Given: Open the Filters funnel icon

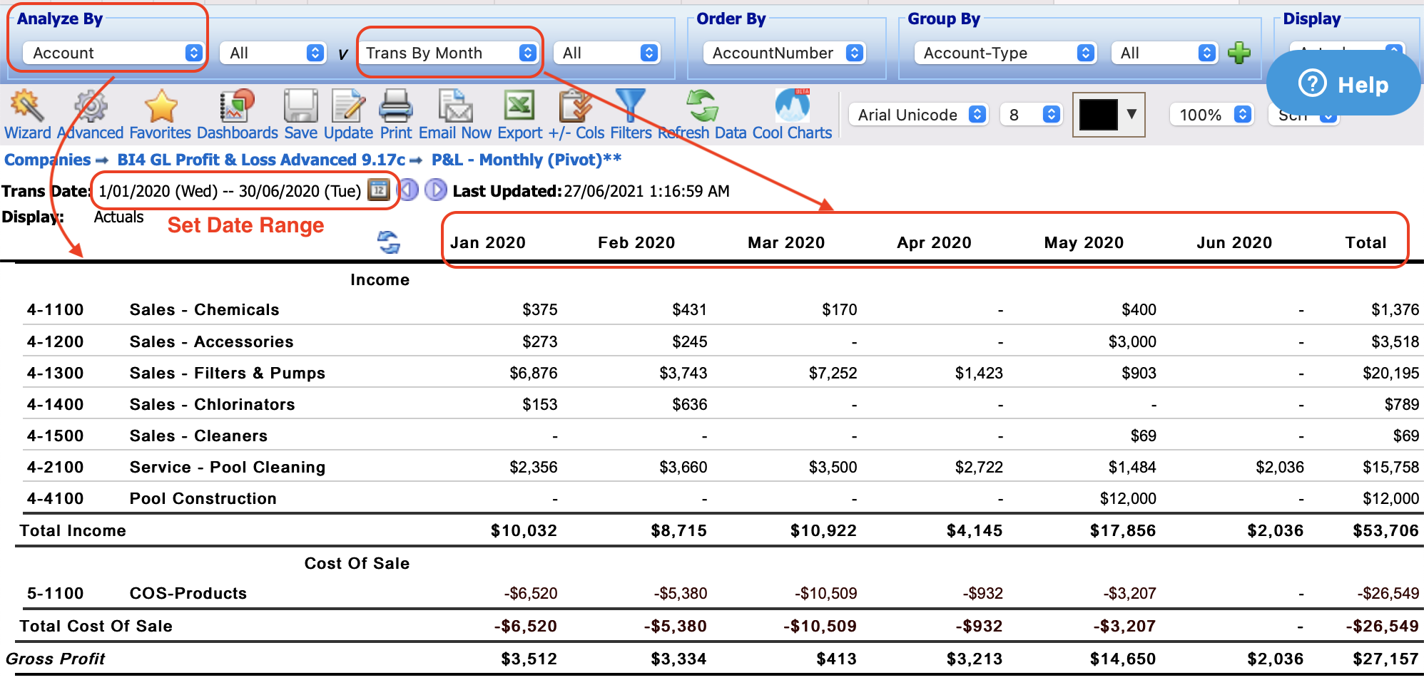Looking at the screenshot, I should [x=630, y=106].
